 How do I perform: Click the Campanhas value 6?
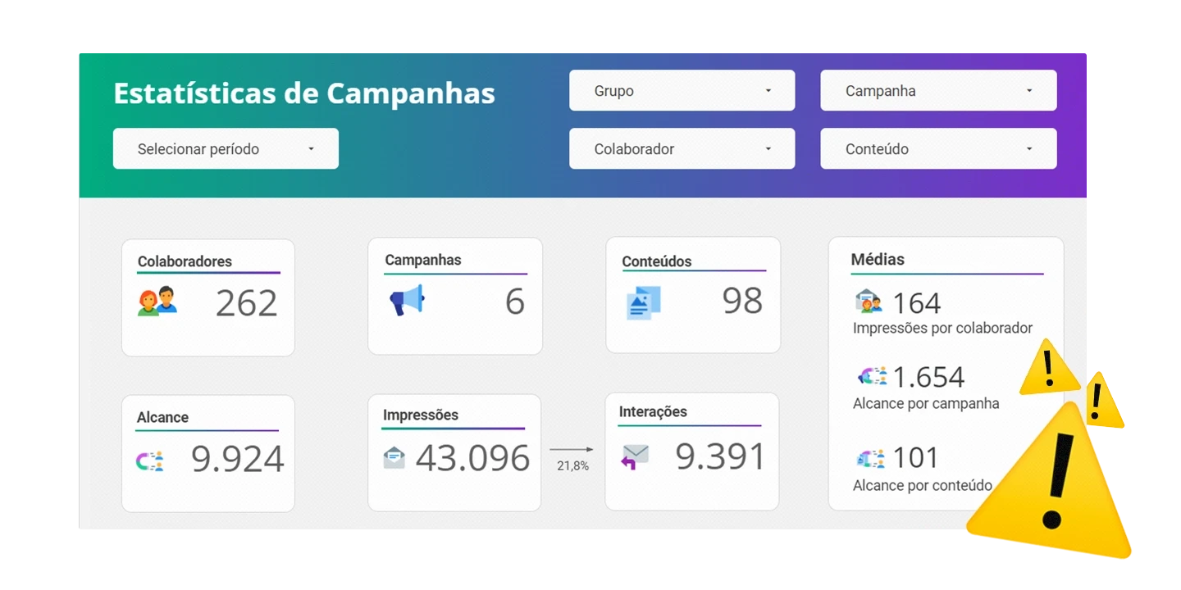click(x=515, y=302)
